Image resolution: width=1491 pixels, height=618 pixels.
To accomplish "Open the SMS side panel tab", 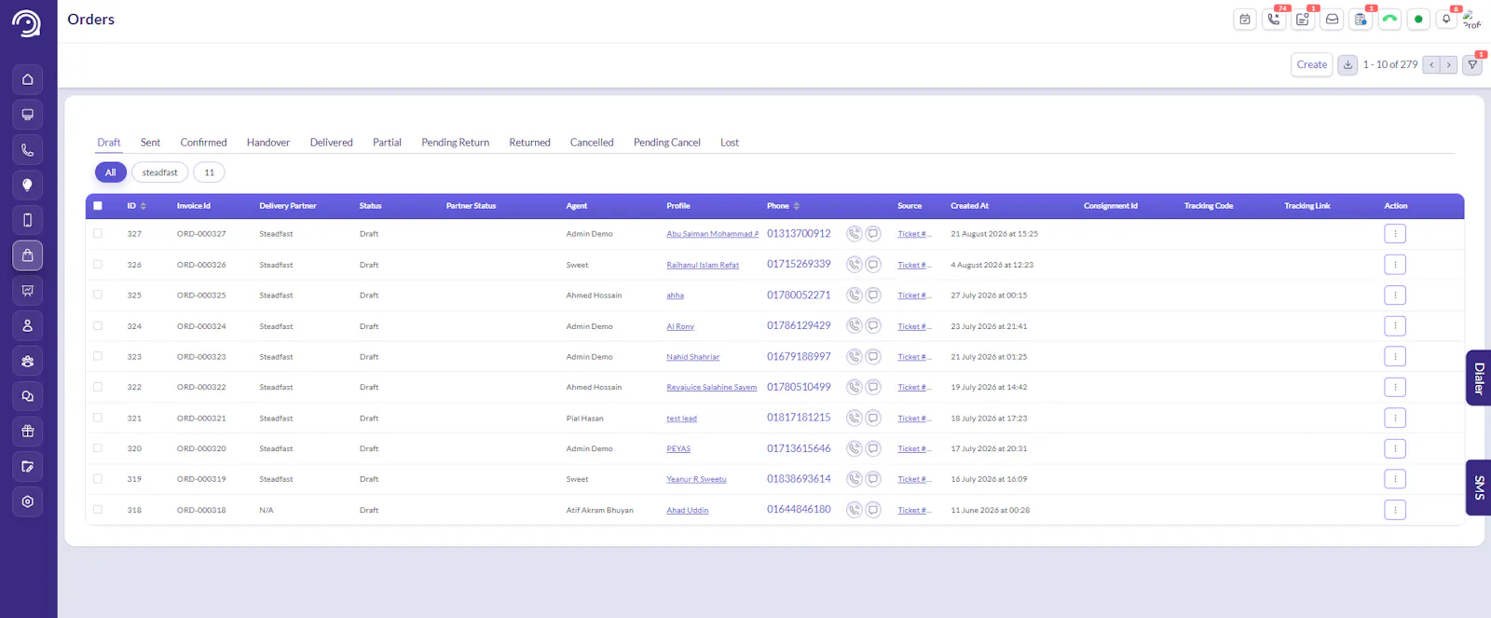I will pyautogui.click(x=1479, y=488).
